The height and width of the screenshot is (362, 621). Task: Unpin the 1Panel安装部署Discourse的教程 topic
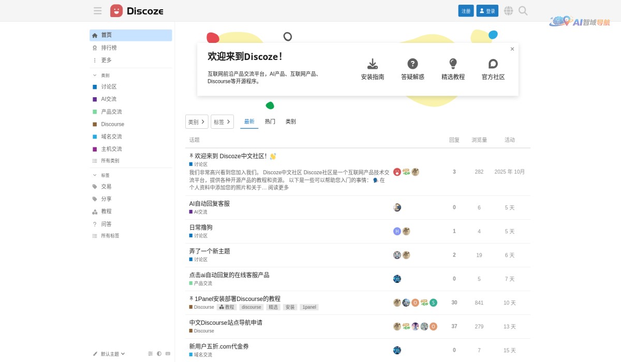[191, 298]
